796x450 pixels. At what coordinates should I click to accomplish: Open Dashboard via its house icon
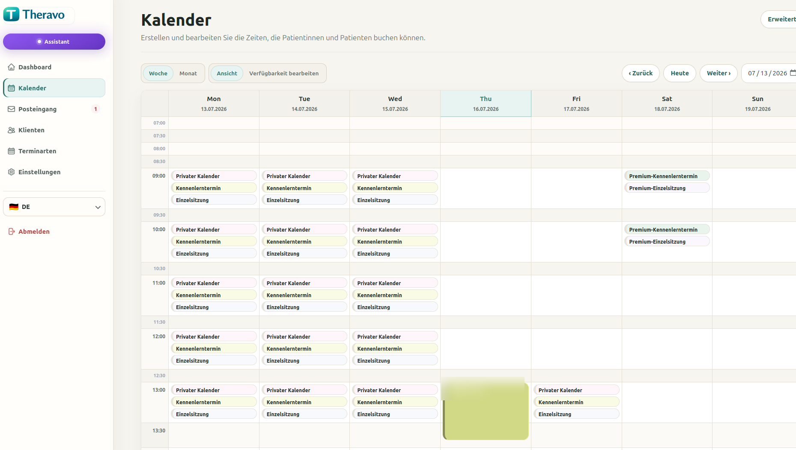(12, 67)
